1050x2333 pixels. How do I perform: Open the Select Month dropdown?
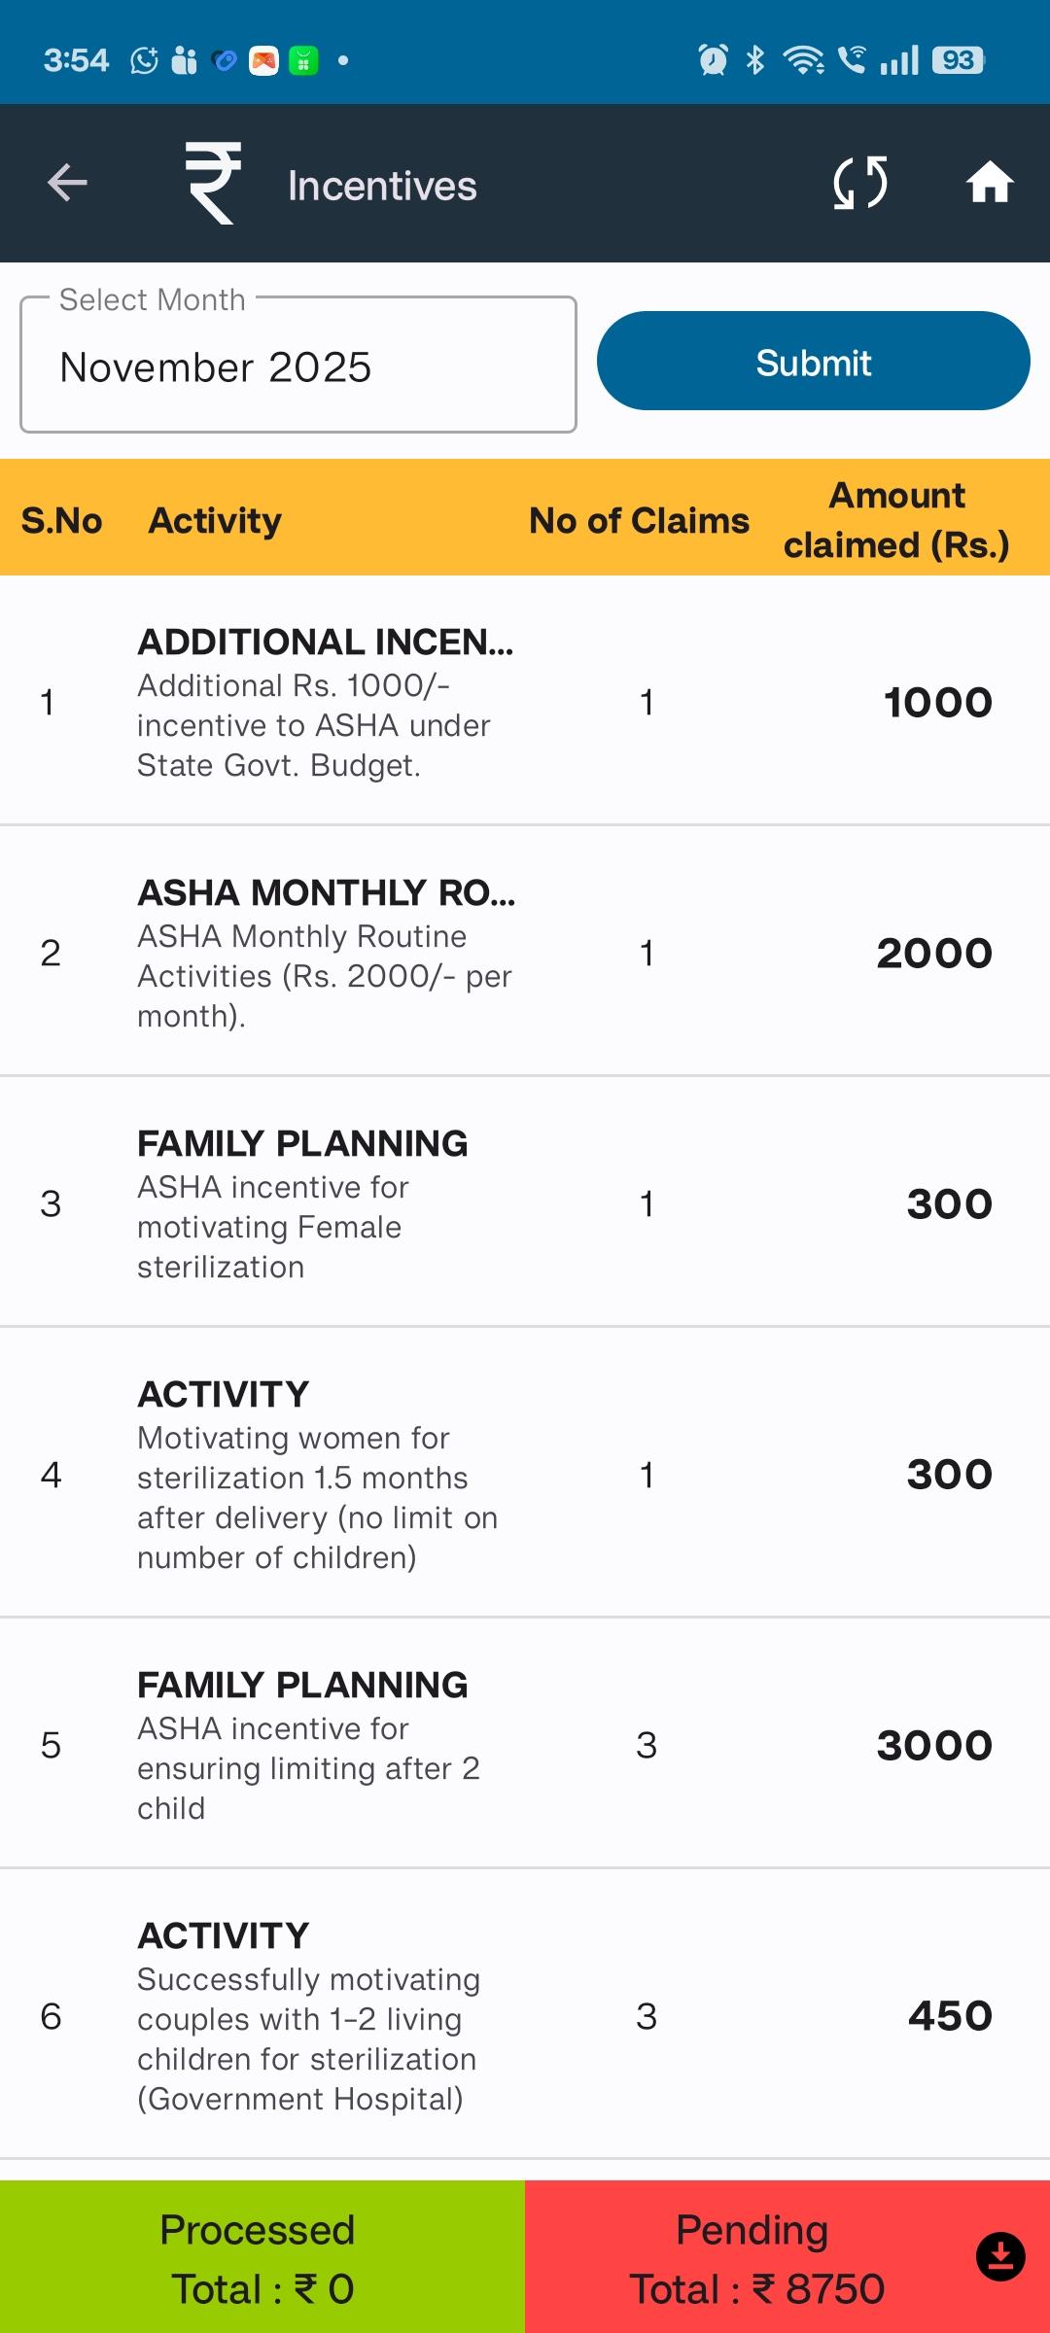click(298, 366)
